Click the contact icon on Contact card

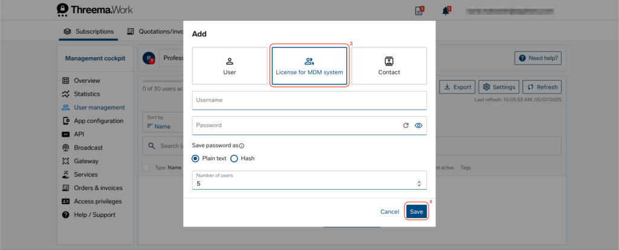(x=389, y=61)
